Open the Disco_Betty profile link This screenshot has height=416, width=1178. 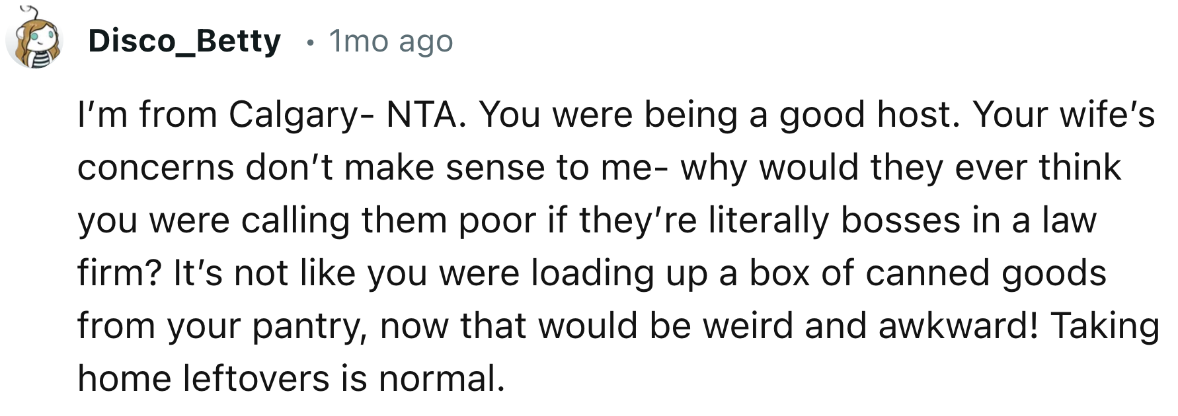click(x=184, y=42)
